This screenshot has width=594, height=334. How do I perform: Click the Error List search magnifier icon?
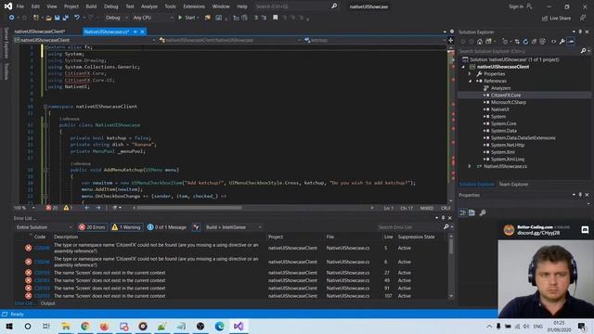point(446,226)
